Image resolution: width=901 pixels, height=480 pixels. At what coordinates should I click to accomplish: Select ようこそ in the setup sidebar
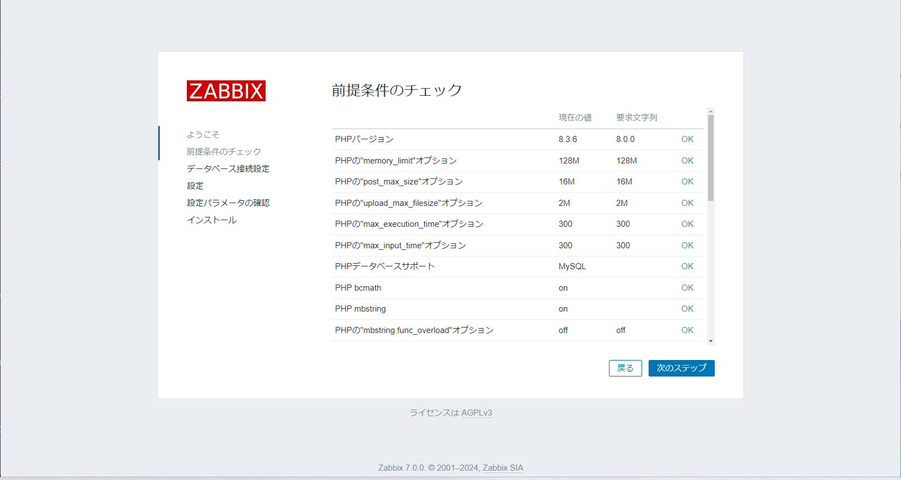pos(203,134)
